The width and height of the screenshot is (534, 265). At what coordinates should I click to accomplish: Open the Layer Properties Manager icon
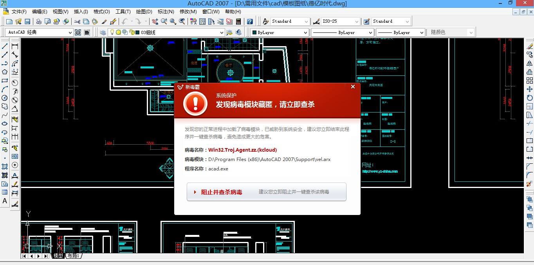click(103, 32)
